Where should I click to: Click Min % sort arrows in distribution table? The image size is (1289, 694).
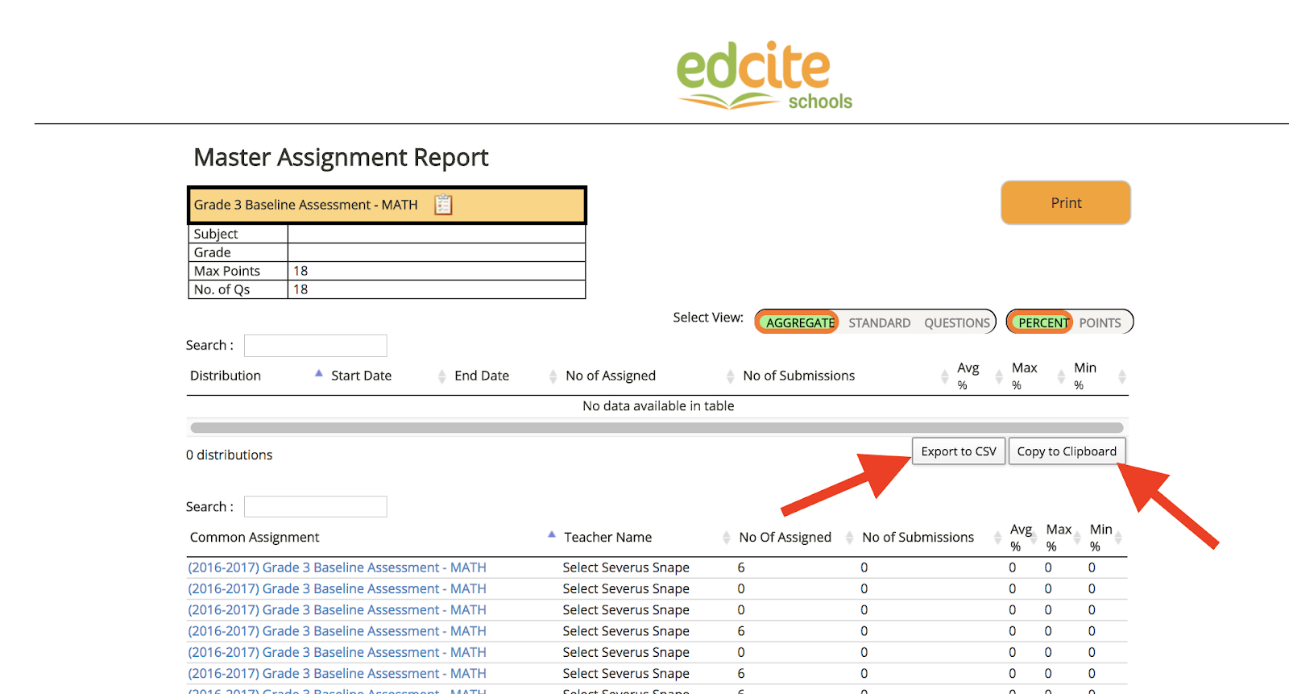coord(1121,376)
